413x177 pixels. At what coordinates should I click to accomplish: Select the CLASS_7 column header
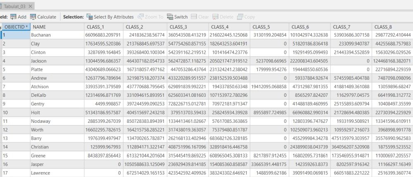click(351, 27)
